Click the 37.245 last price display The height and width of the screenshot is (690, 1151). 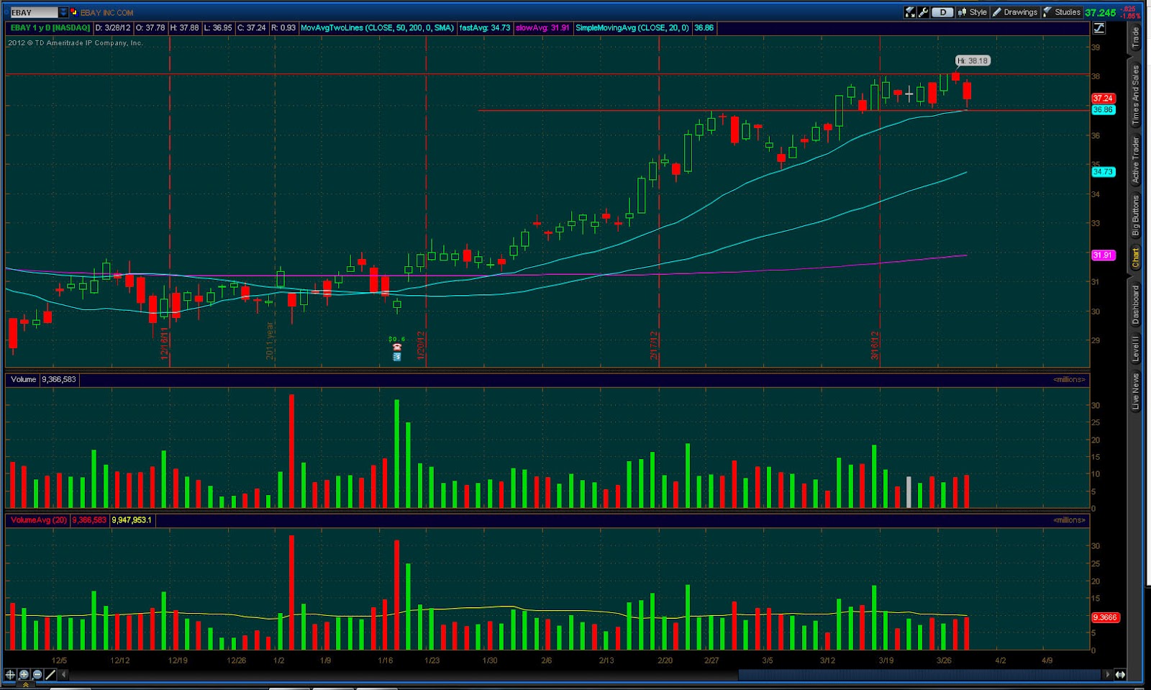click(1100, 12)
